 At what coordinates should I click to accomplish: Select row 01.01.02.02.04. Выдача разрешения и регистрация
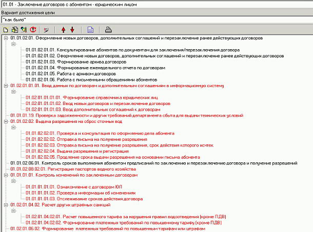77,151
